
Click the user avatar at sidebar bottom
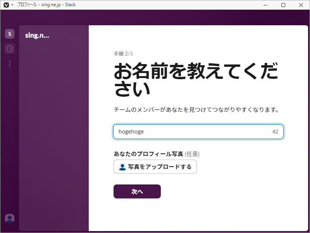[x=9, y=219]
